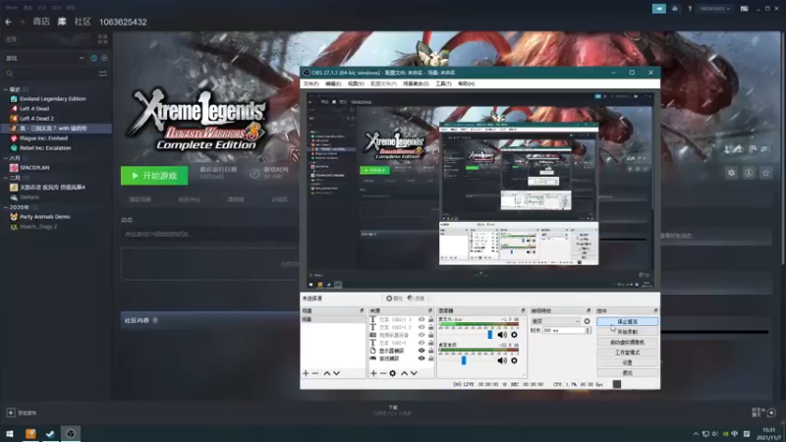Viewport: 786px width, 442px height.
Task: Open OBS 视图(V) menu
Action: click(x=356, y=83)
